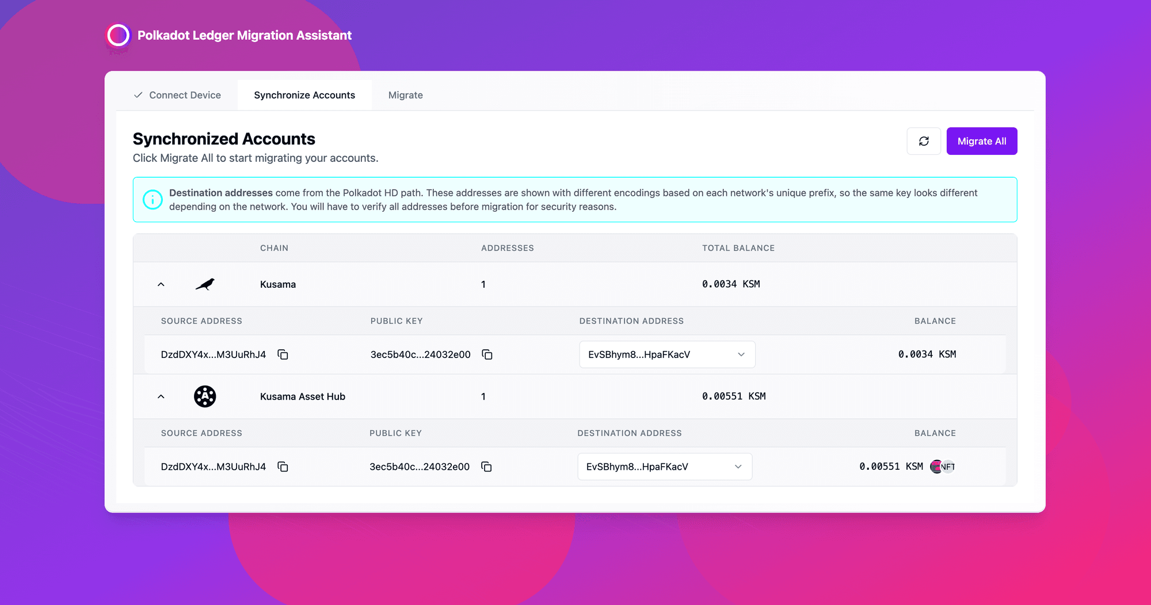Click the Kusama Asset Hub addresses count 1
The height and width of the screenshot is (605, 1151).
(483, 397)
